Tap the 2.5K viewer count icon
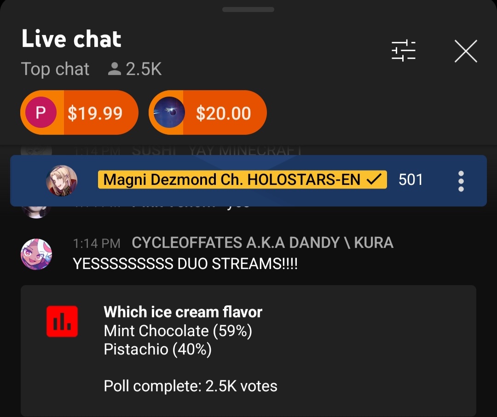This screenshot has height=417, width=497. 115,69
